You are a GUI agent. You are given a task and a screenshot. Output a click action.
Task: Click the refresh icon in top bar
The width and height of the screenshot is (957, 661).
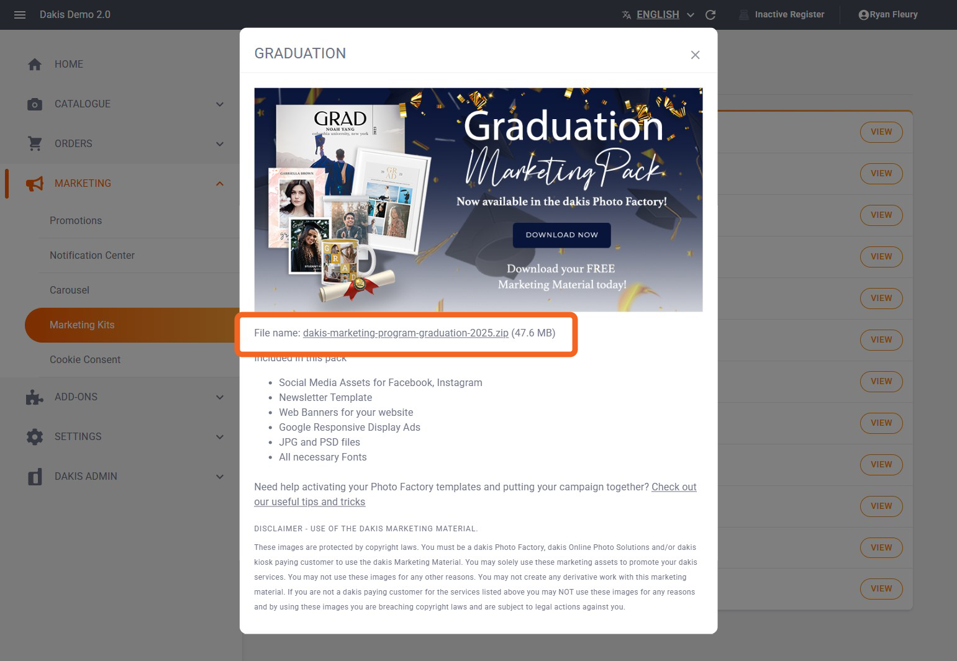pyautogui.click(x=710, y=15)
